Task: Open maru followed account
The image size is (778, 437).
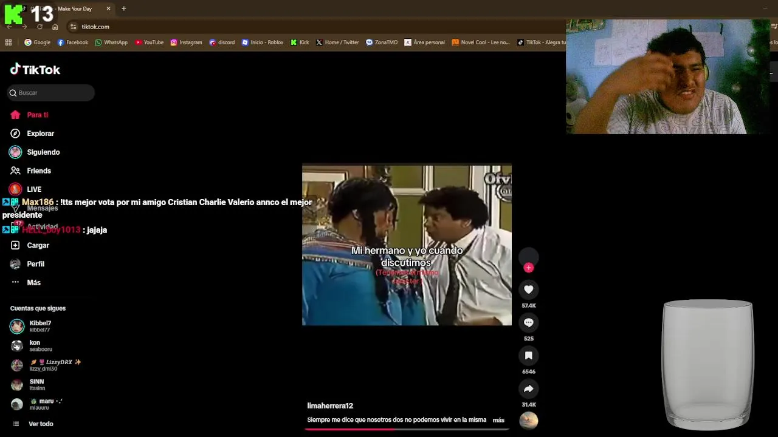Action: (36, 404)
